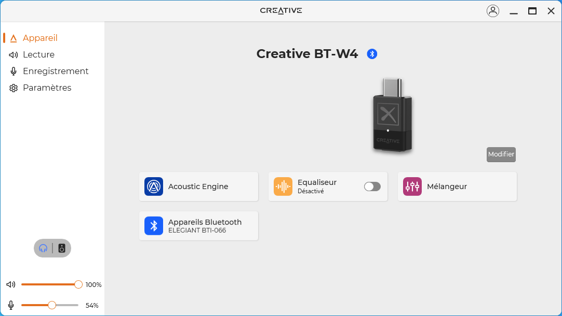Open the user account profile icon

click(x=493, y=11)
